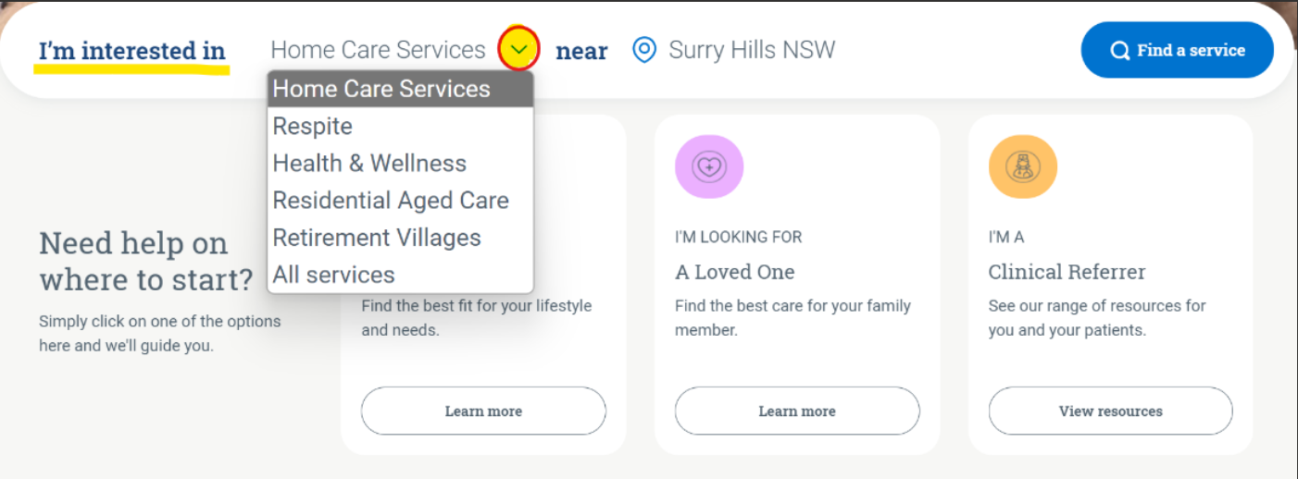Click the location pin icon

tap(643, 50)
